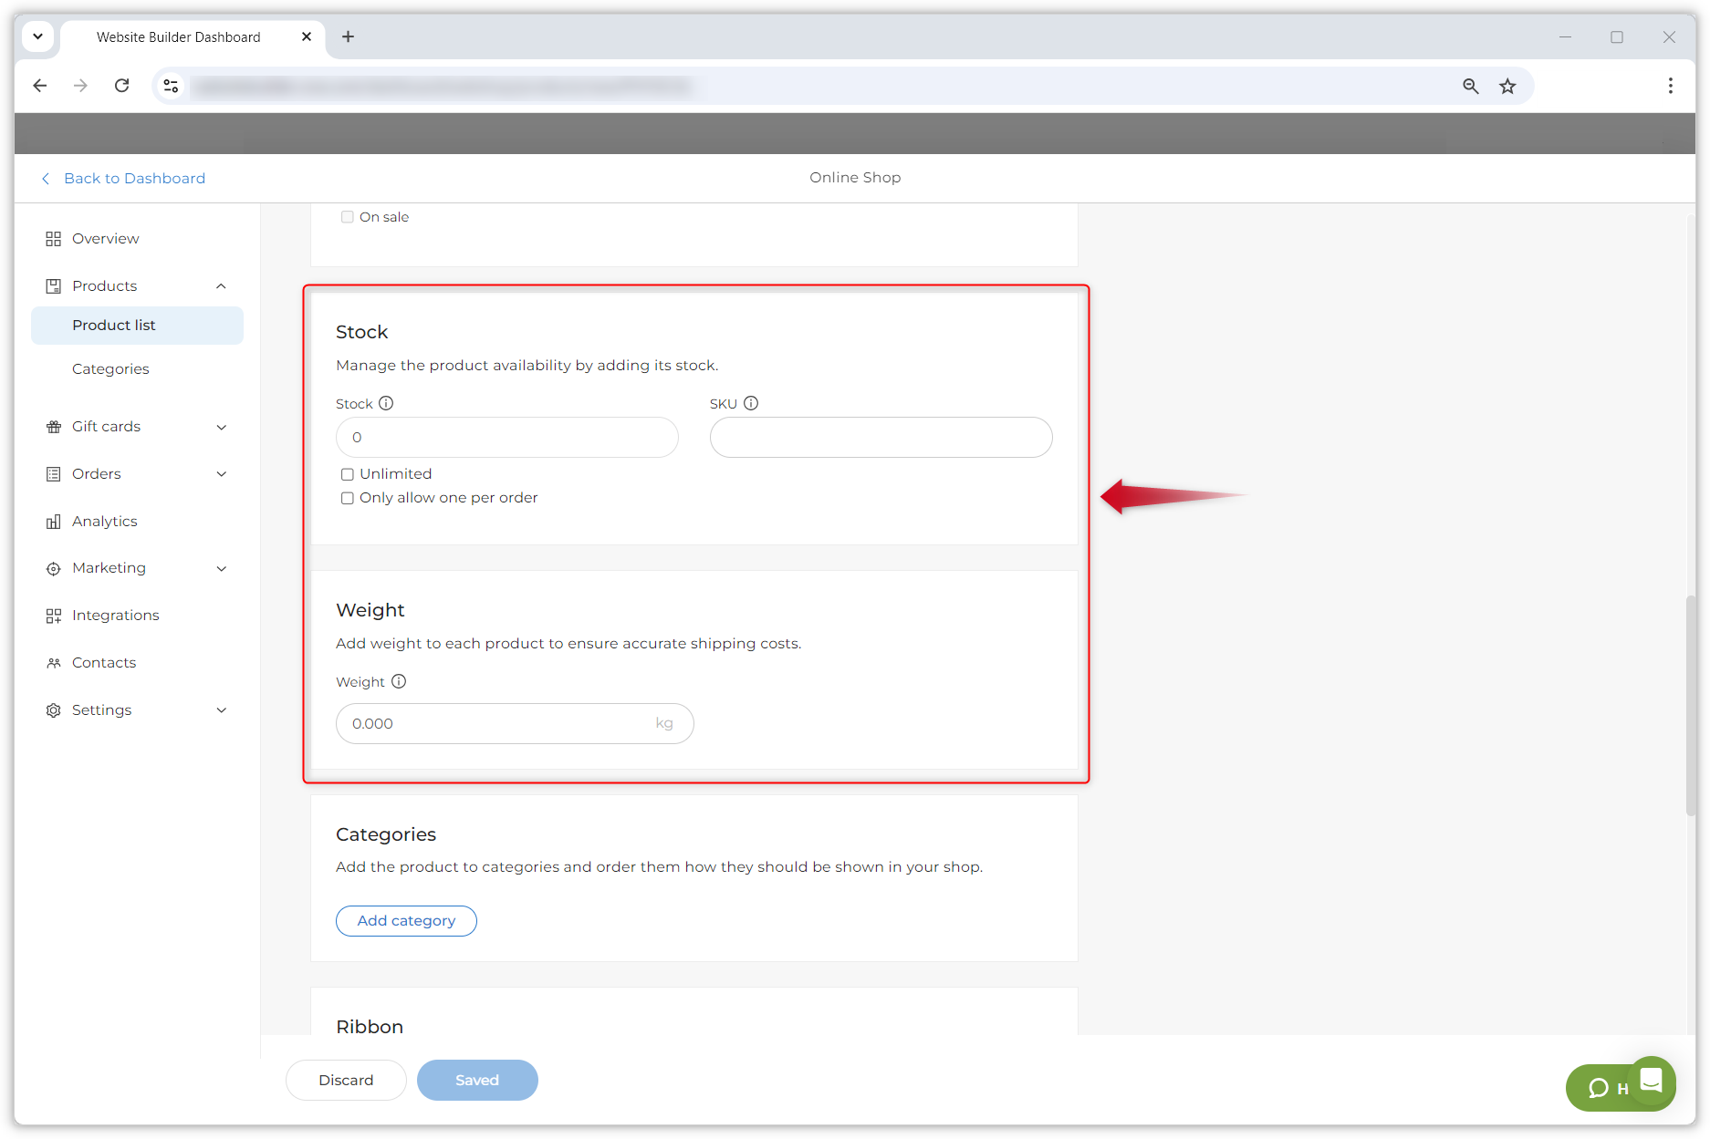Click into the SKU input field
1710x1139 pixels.
[881, 438]
